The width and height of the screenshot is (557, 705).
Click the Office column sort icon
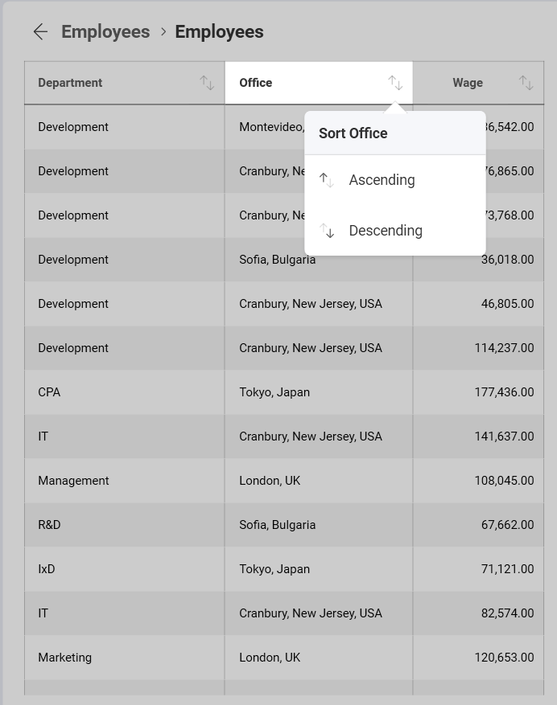coord(395,83)
